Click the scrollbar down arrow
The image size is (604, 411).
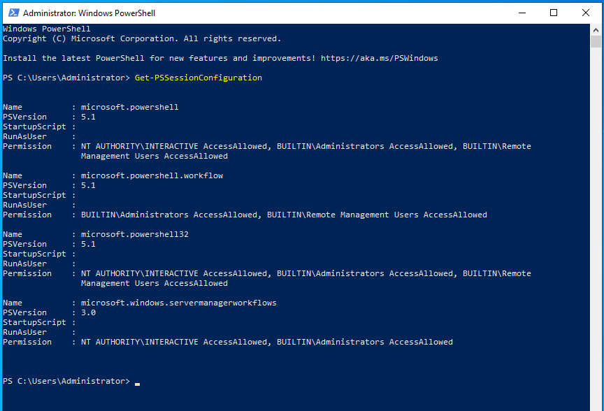598,405
